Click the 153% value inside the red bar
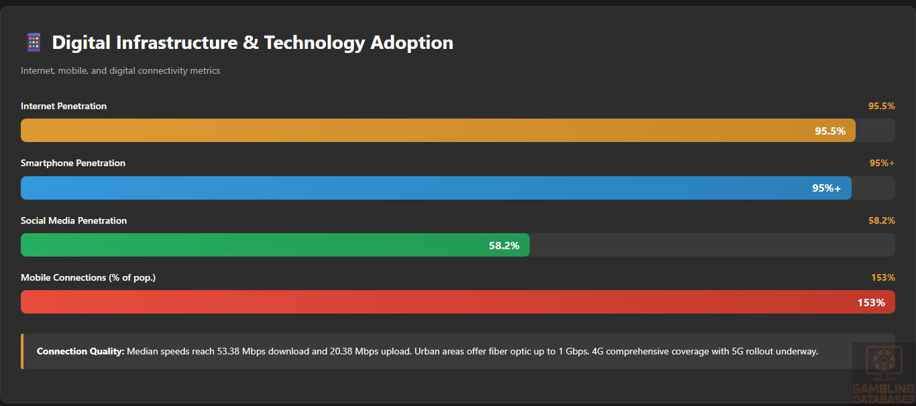 click(x=870, y=303)
